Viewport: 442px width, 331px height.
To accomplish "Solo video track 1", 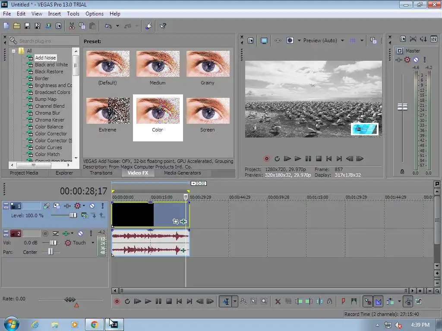I will pyautogui.click(x=103, y=206).
